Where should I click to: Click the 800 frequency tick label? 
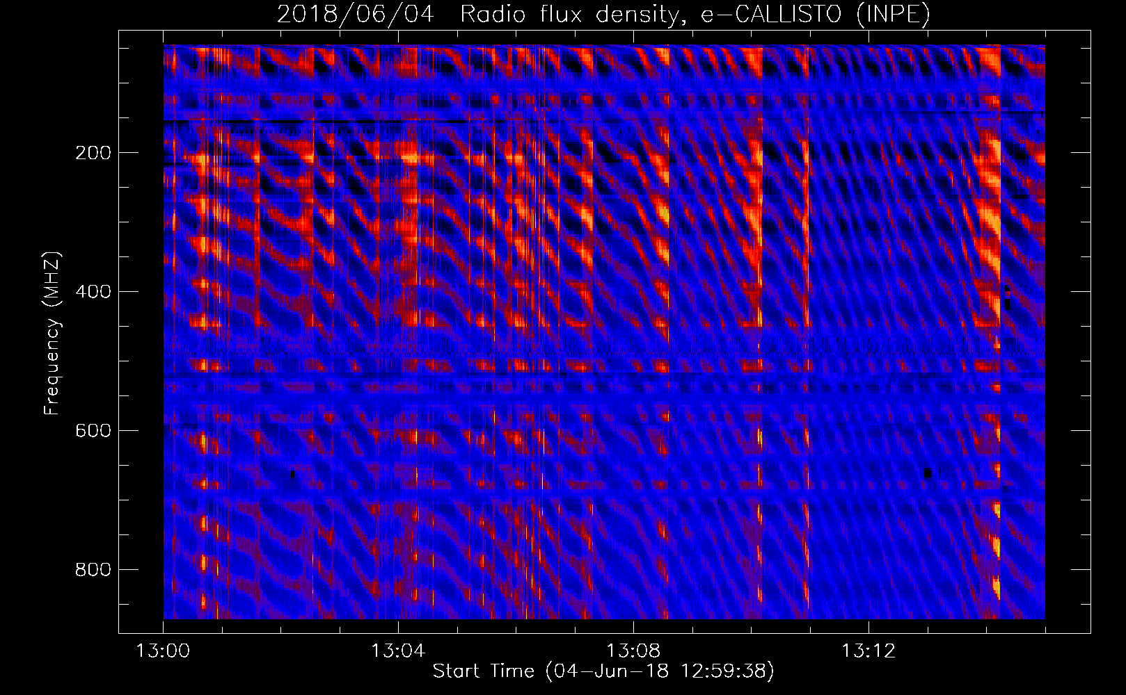(93, 570)
